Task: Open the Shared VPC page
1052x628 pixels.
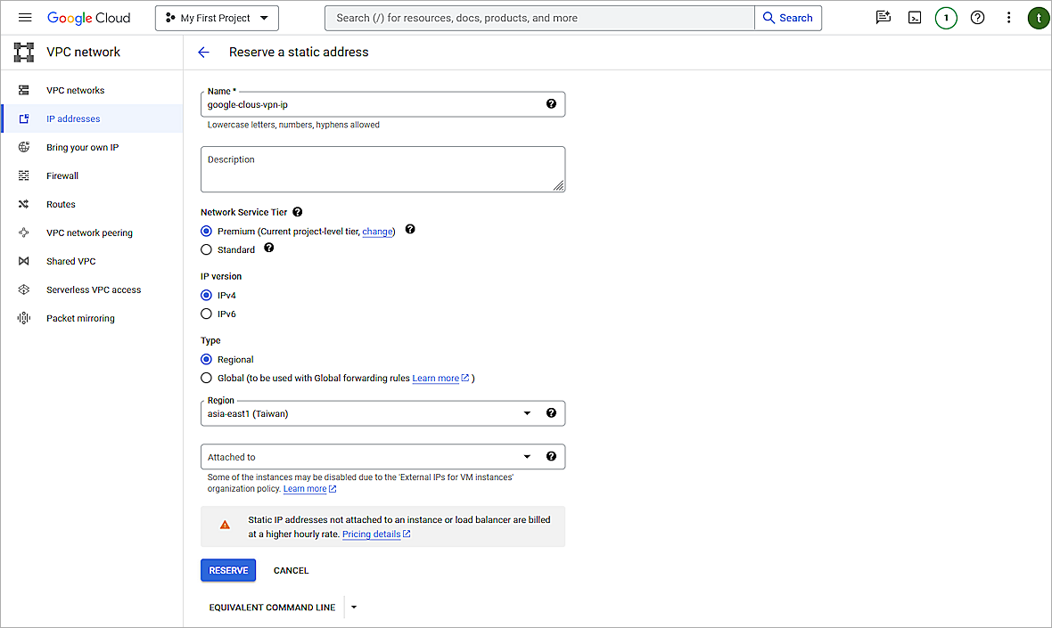Action: point(71,261)
